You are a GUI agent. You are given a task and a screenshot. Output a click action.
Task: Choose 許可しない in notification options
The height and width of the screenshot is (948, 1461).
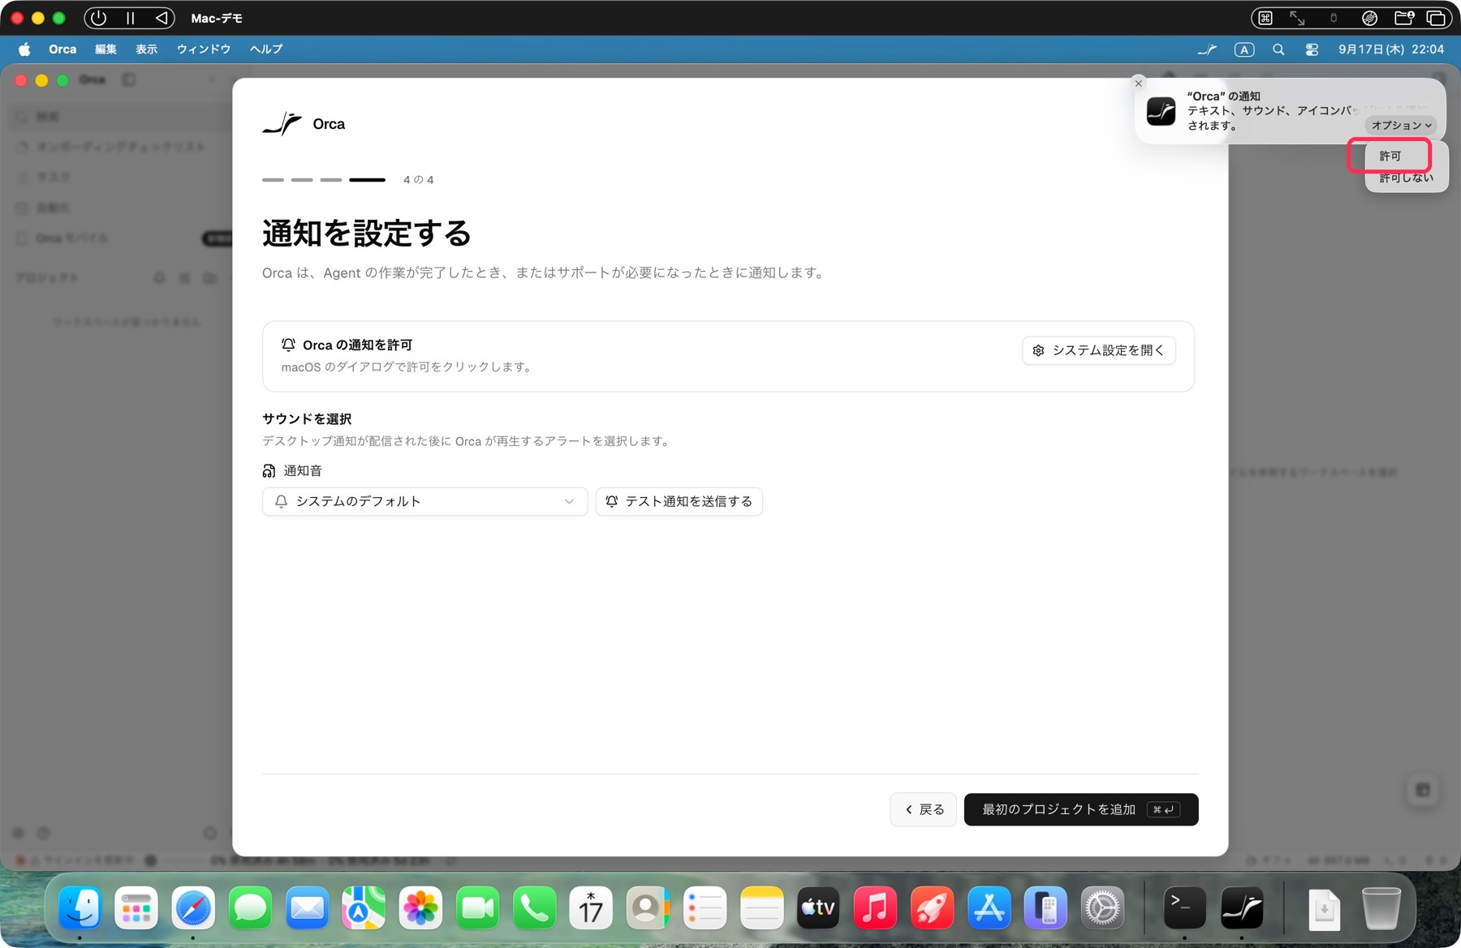1406,178
